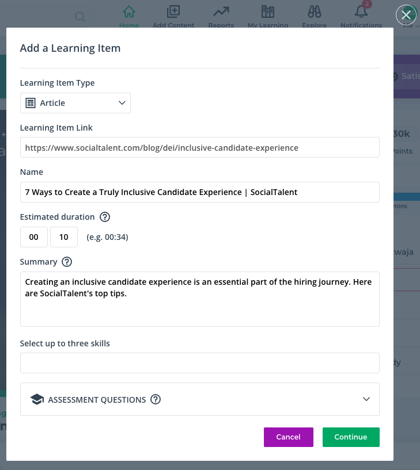Image resolution: width=420 pixels, height=470 pixels.
Task: Go to My Learning books icon
Action: click(x=268, y=12)
